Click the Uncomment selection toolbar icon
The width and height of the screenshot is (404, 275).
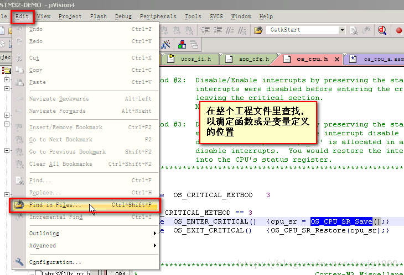pos(242,30)
